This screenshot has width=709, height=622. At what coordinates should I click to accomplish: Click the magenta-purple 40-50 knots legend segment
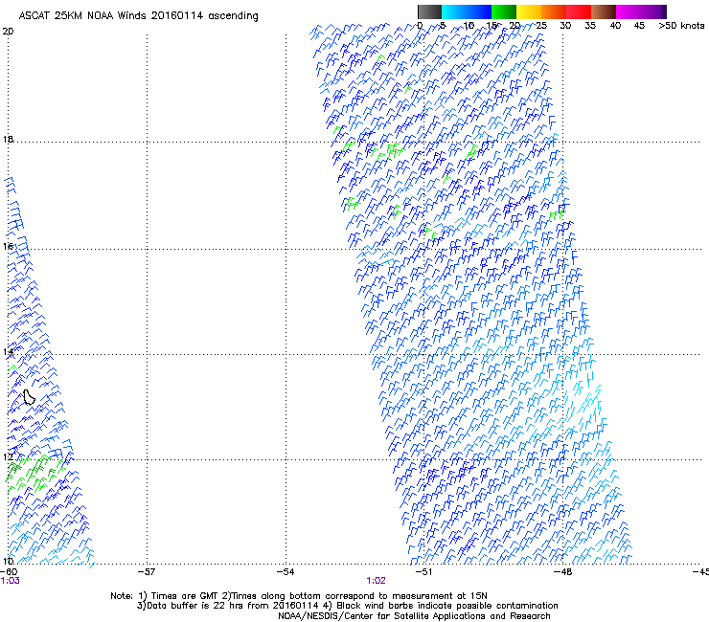pyautogui.click(x=641, y=11)
